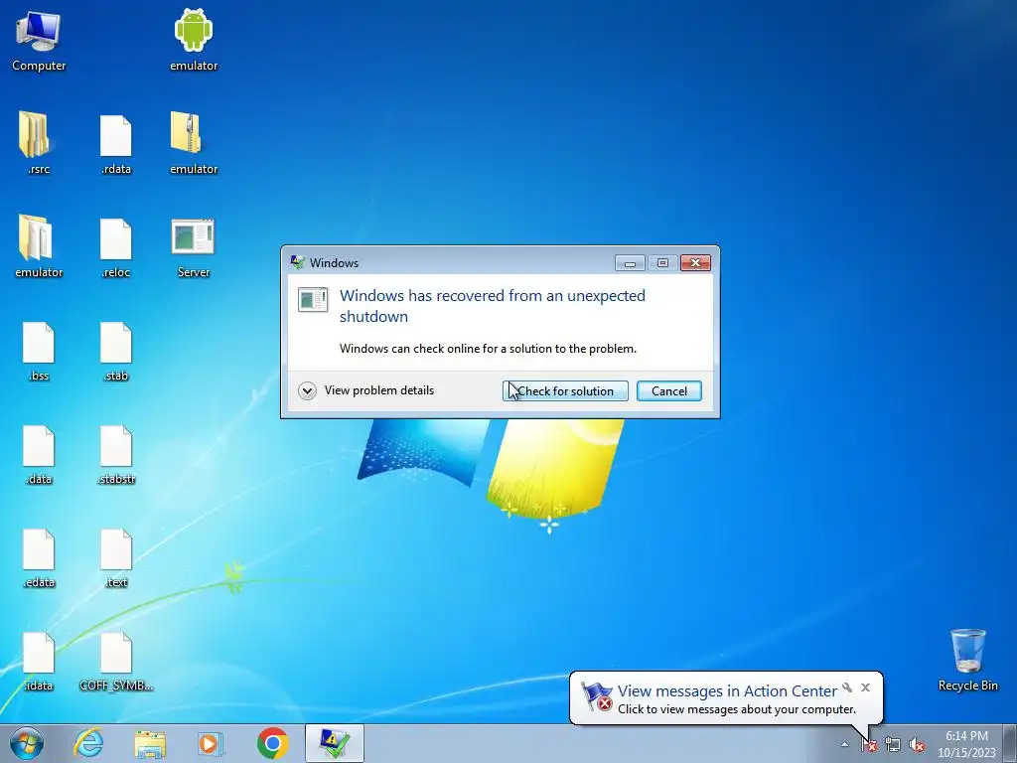Select the .stabstr file icon
The image size is (1017, 763).
[x=116, y=453]
